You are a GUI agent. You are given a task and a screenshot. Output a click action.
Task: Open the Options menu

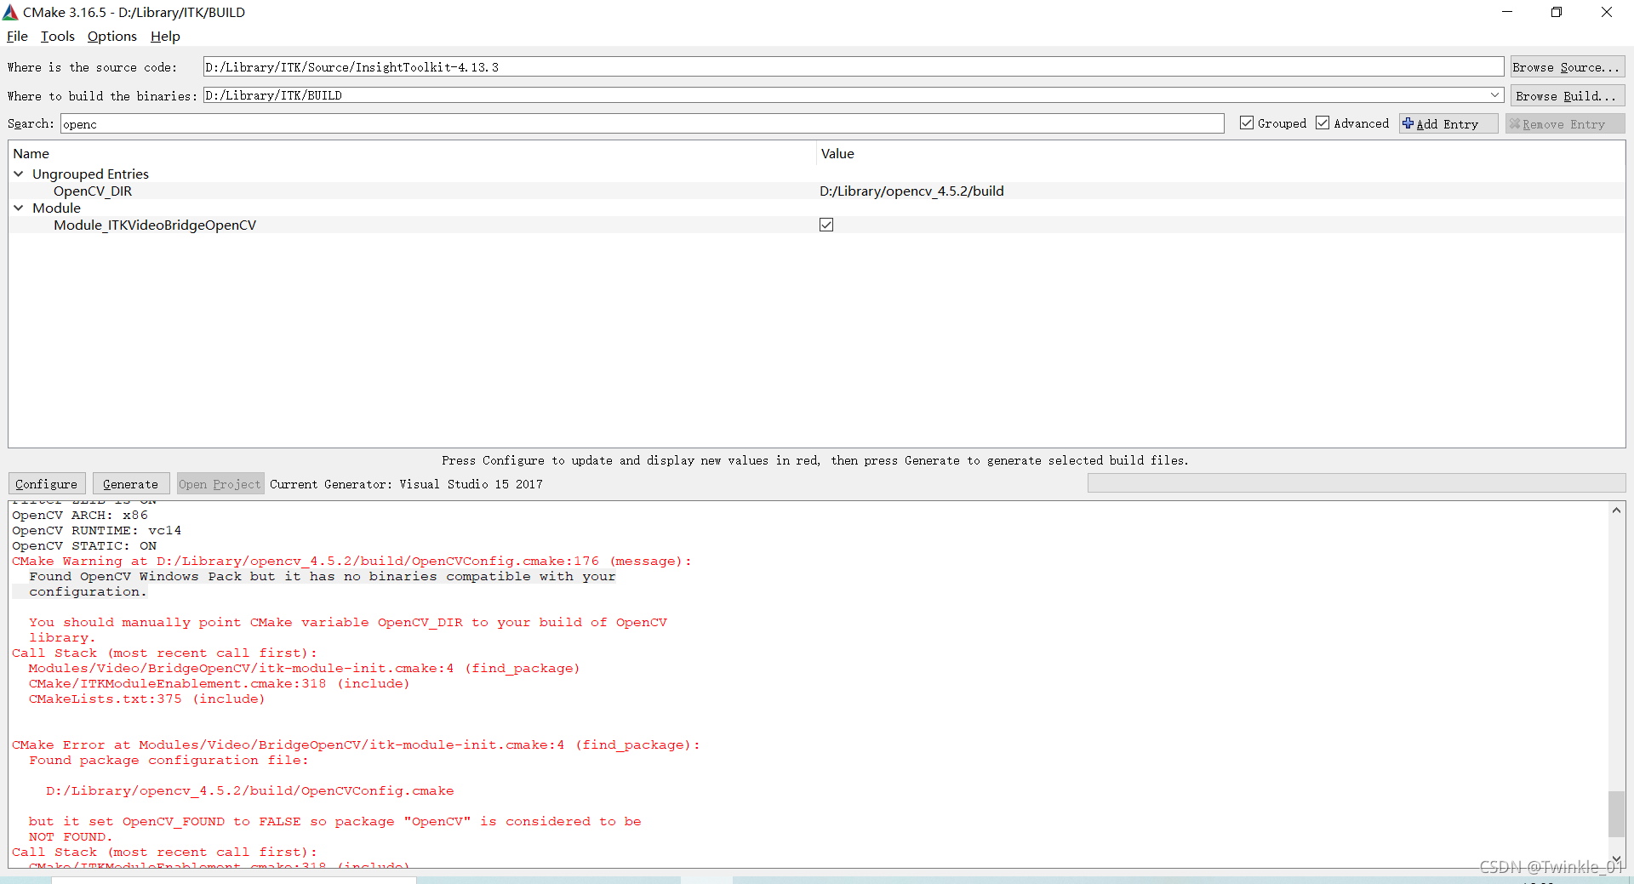tap(112, 37)
